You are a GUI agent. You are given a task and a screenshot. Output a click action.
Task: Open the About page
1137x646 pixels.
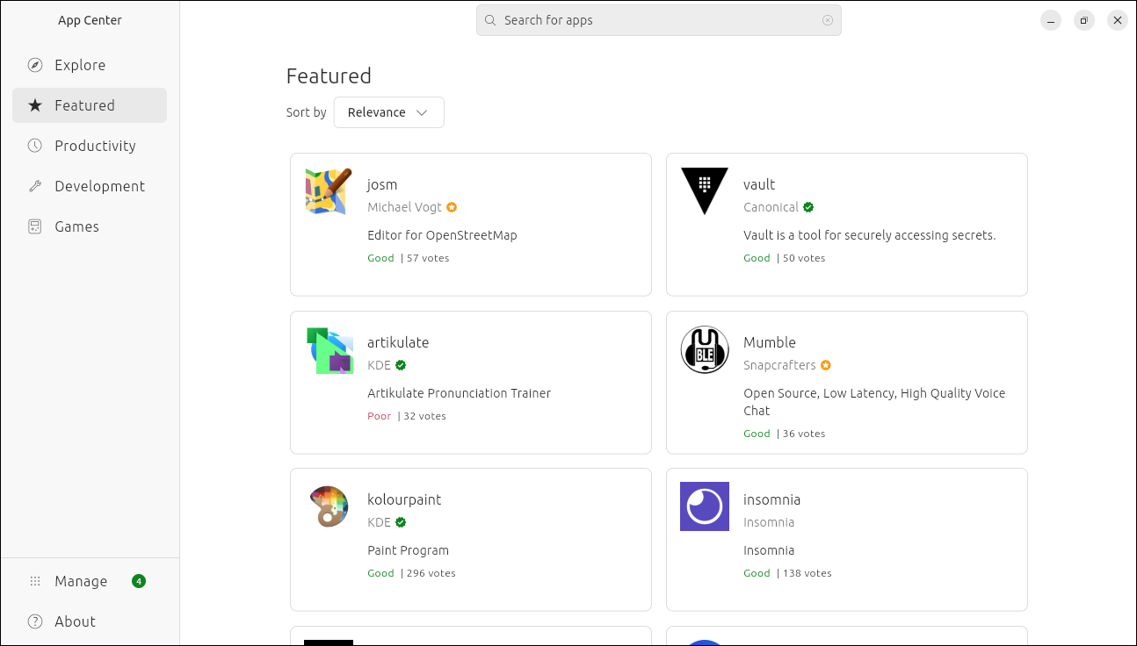75,621
